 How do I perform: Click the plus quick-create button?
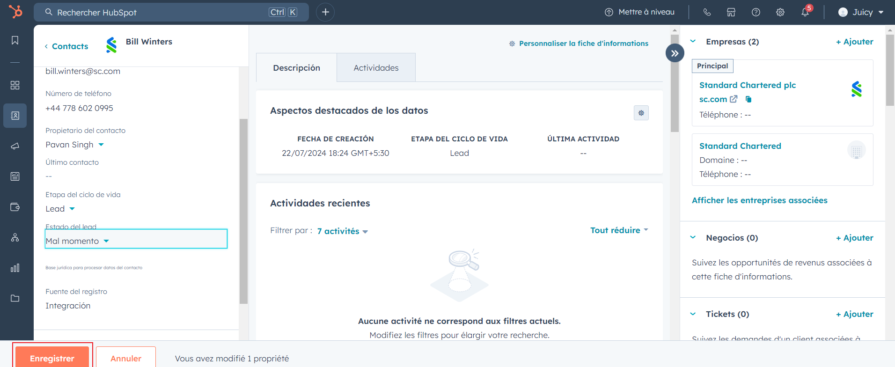click(x=325, y=12)
